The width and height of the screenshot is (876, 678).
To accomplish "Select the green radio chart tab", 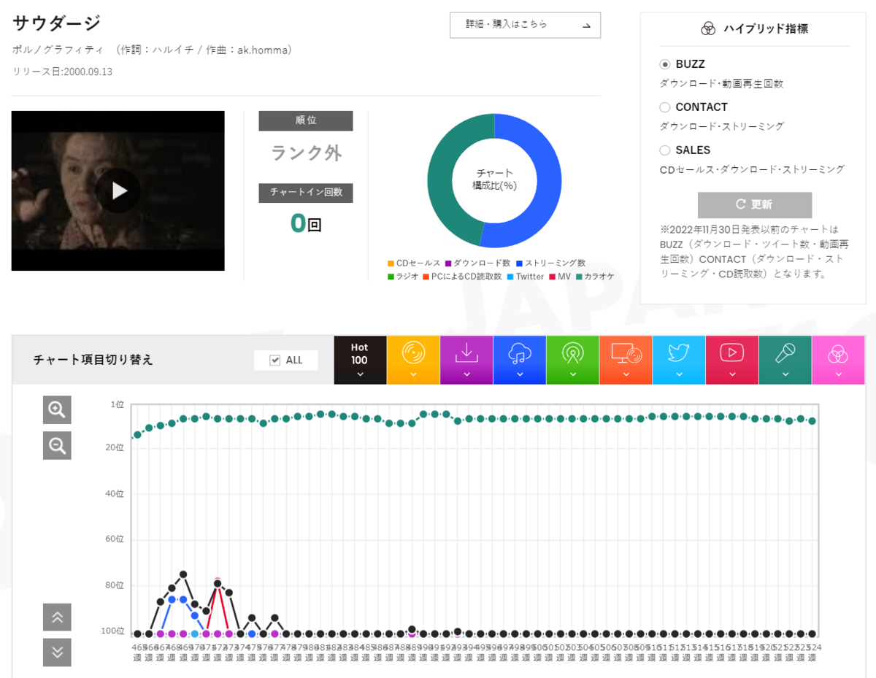I will (x=572, y=360).
